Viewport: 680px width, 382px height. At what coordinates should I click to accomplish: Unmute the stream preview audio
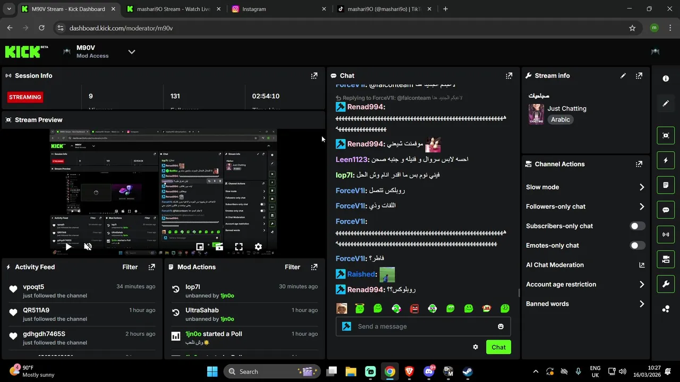pos(88,247)
